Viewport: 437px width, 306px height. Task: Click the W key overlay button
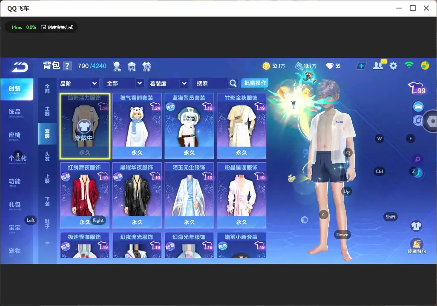point(379,139)
